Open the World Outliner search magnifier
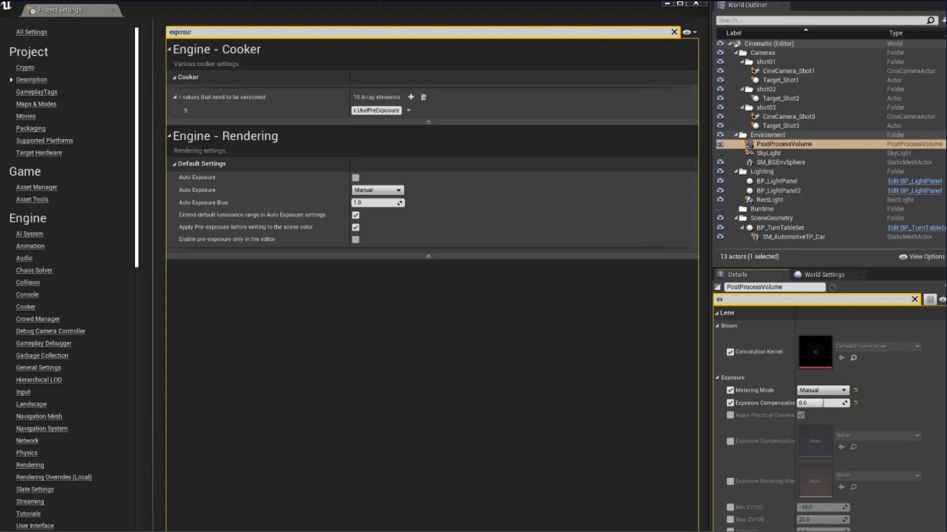947x532 pixels. (929, 20)
